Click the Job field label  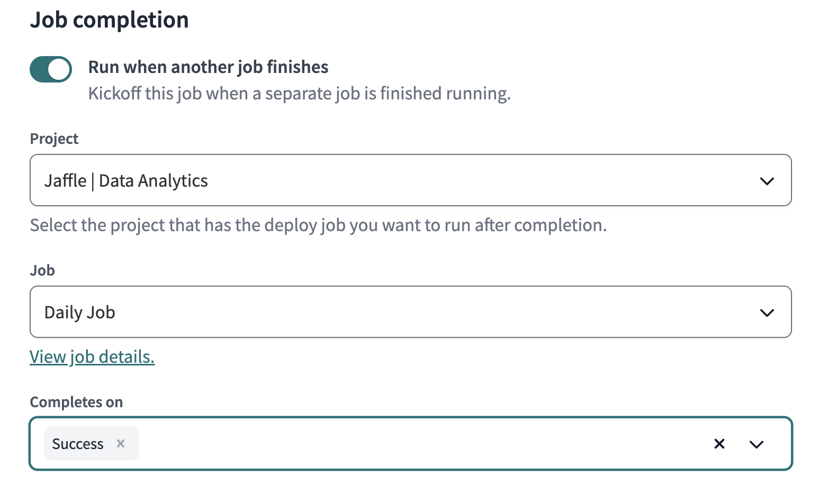pos(42,270)
